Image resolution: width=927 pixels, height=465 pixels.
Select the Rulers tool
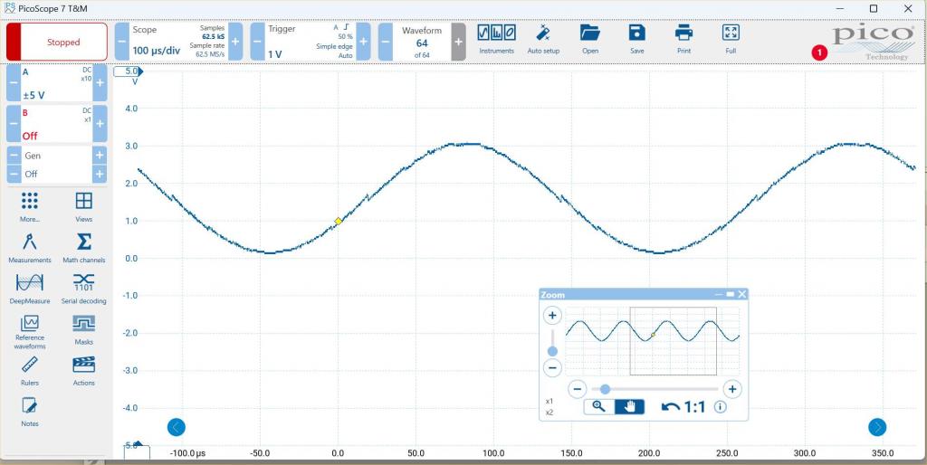click(x=29, y=369)
